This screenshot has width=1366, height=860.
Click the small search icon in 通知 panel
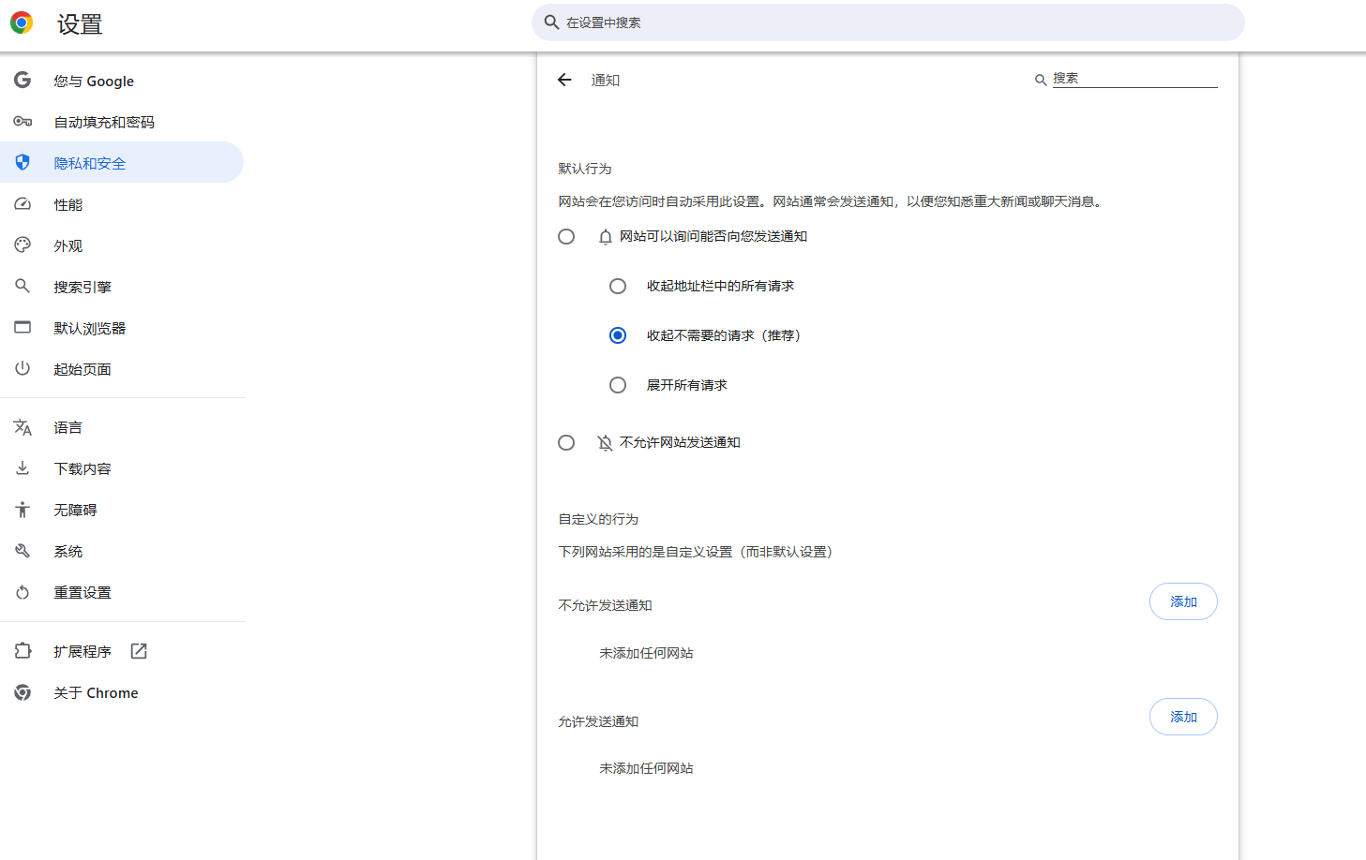point(1041,81)
